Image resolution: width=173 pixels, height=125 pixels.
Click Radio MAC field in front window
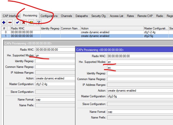(140, 56)
